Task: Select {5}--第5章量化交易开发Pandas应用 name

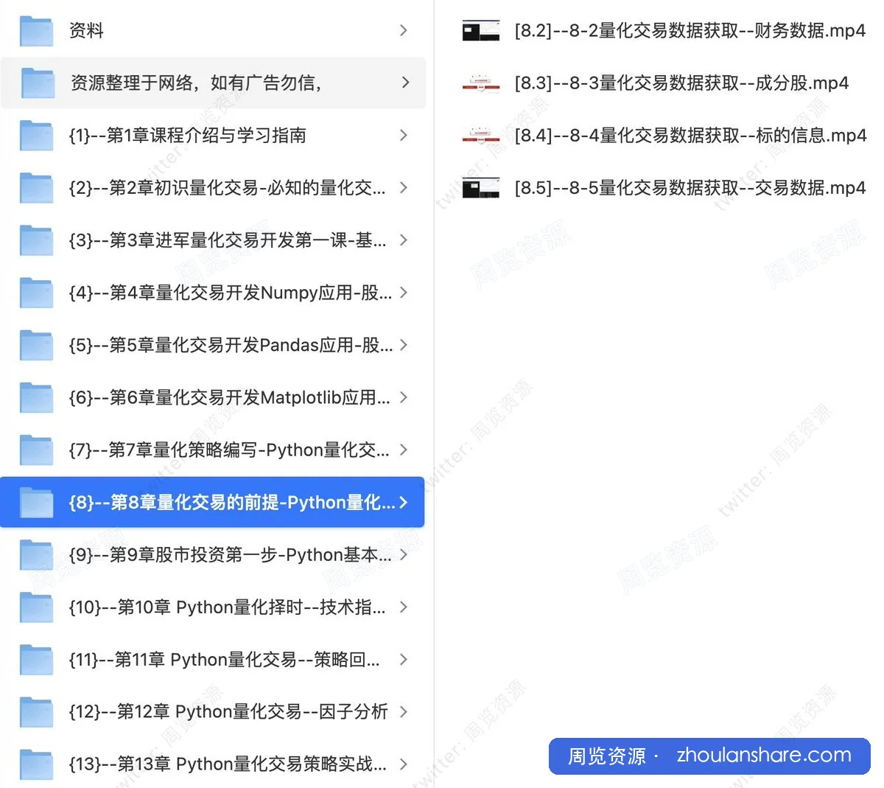Action: (x=231, y=345)
